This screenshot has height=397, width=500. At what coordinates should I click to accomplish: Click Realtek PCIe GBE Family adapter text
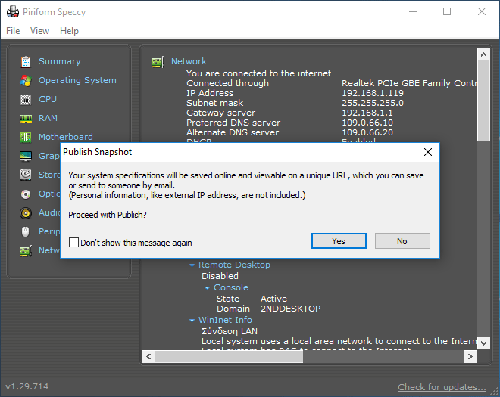[x=409, y=83]
